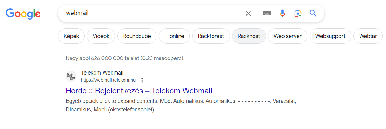Start voice search with microphone icon
This screenshot has width=386, height=129.
(x=282, y=13)
